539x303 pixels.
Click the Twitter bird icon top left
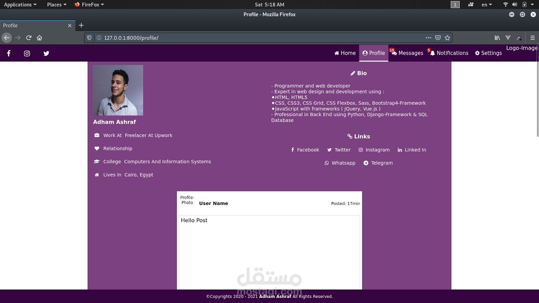coord(46,53)
